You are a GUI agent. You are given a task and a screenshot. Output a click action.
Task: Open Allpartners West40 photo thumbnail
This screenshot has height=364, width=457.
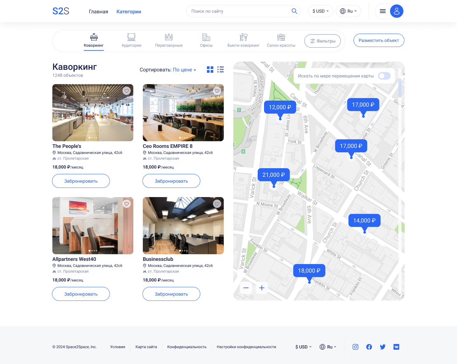point(93,226)
